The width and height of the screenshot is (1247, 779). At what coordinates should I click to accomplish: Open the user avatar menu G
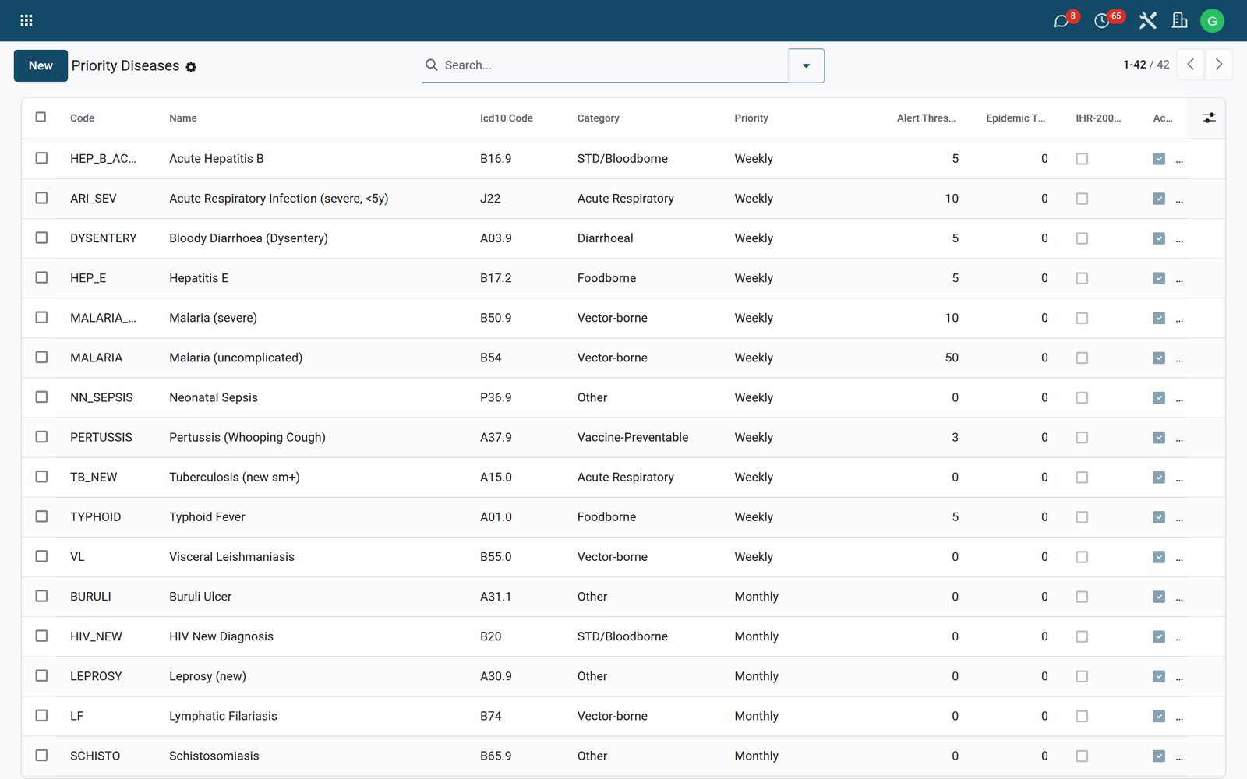tap(1212, 21)
